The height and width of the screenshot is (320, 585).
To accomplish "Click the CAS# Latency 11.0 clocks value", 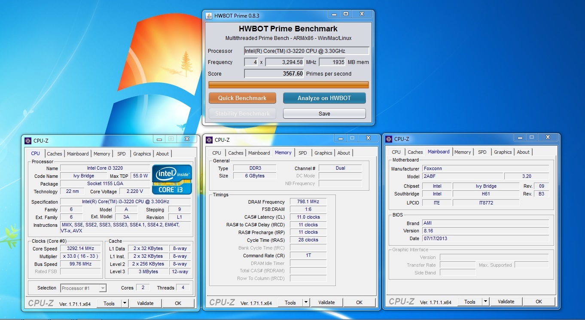I will pyautogui.click(x=308, y=217).
